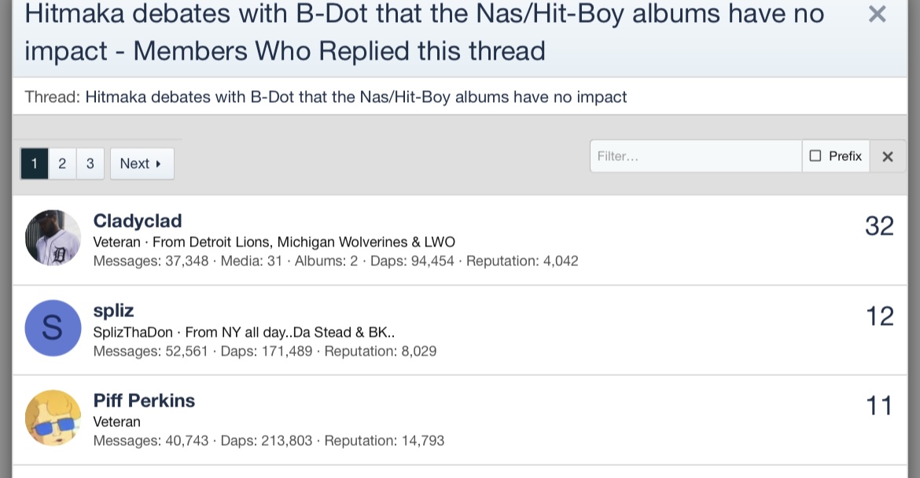The width and height of the screenshot is (920, 478).
Task: View Cladyclad's 32 replies count
Action: click(x=879, y=226)
